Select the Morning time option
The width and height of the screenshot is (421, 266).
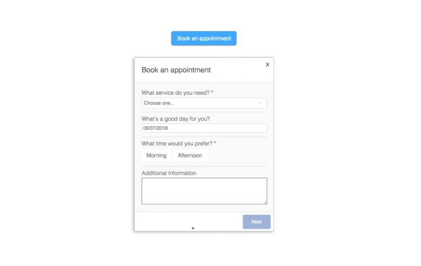(156, 155)
